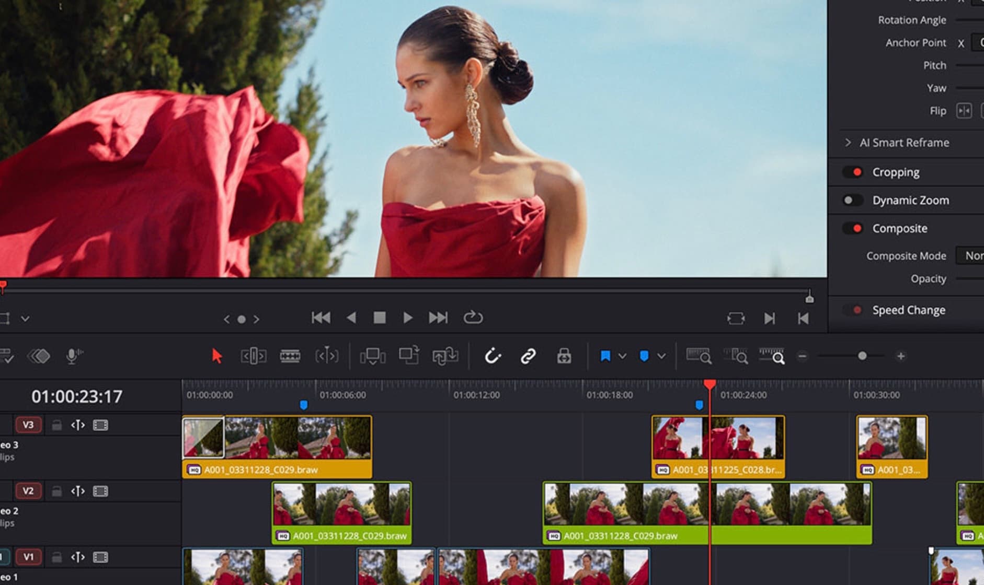Add a blue Marker
Screen dimensions: 984x585
pyautogui.click(x=644, y=356)
